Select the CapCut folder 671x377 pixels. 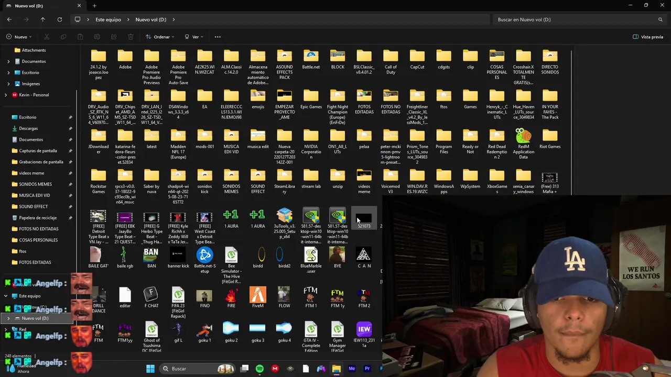coord(417,60)
